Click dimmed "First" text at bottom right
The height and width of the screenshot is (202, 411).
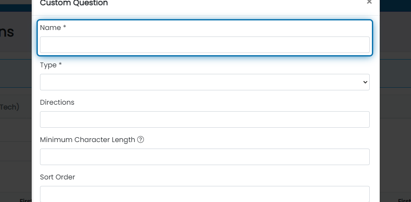[x=404, y=200]
